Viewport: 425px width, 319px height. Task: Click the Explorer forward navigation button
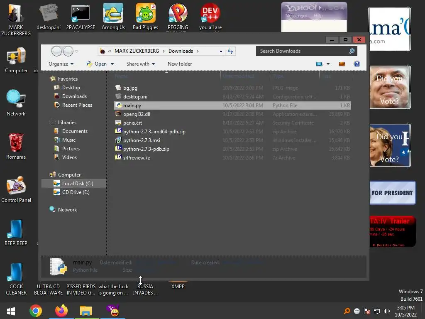tap(68, 51)
